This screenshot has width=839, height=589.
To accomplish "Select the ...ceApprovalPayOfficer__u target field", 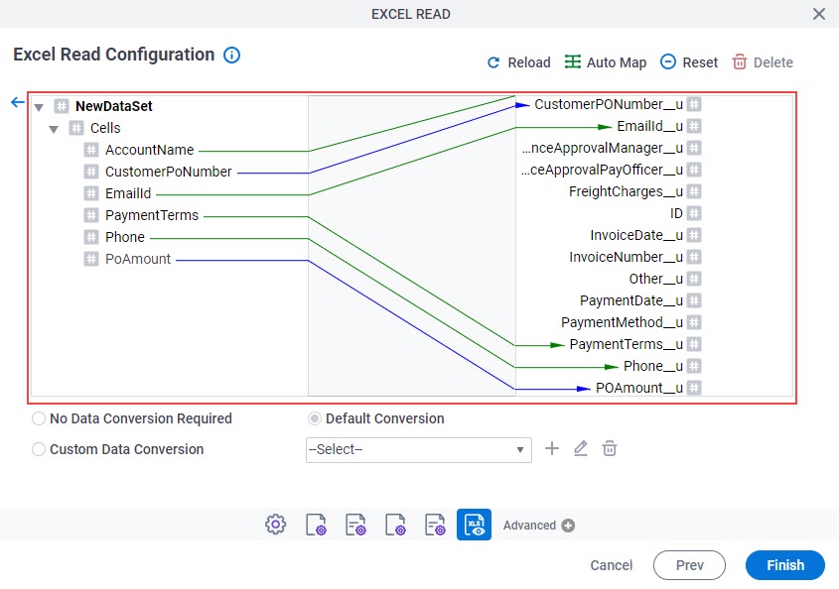I will click(603, 170).
